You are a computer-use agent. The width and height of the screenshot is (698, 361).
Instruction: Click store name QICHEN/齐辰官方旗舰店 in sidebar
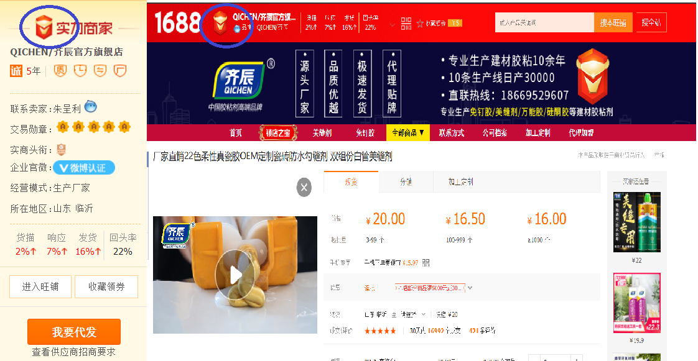(x=67, y=52)
